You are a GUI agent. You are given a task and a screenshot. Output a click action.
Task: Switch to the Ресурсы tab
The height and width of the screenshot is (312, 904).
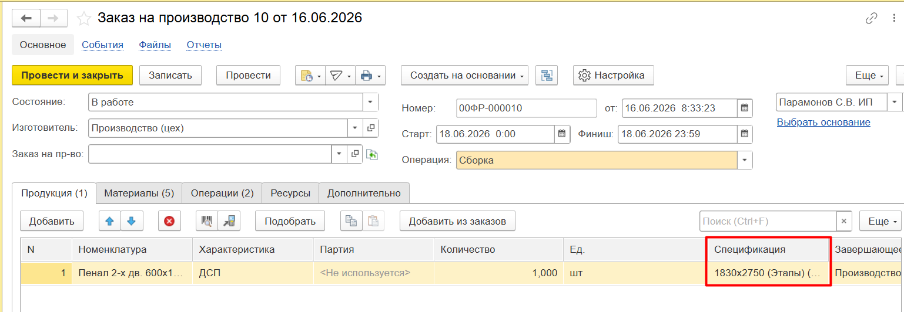[x=290, y=193]
